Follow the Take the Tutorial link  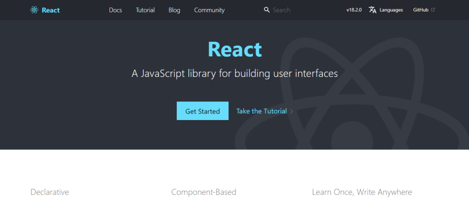click(x=262, y=111)
